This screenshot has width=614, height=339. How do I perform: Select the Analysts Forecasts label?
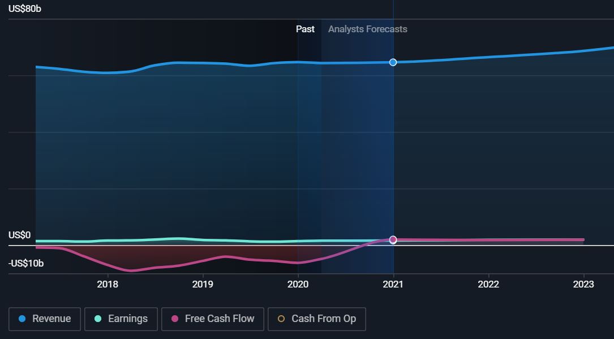[x=367, y=29]
